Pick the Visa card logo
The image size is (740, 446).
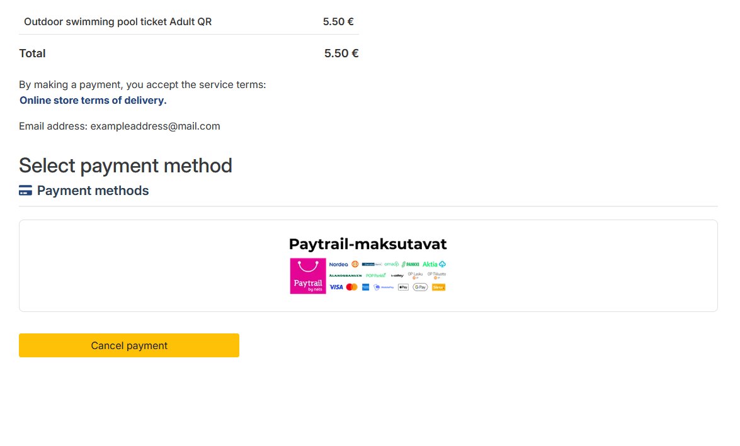(x=336, y=287)
